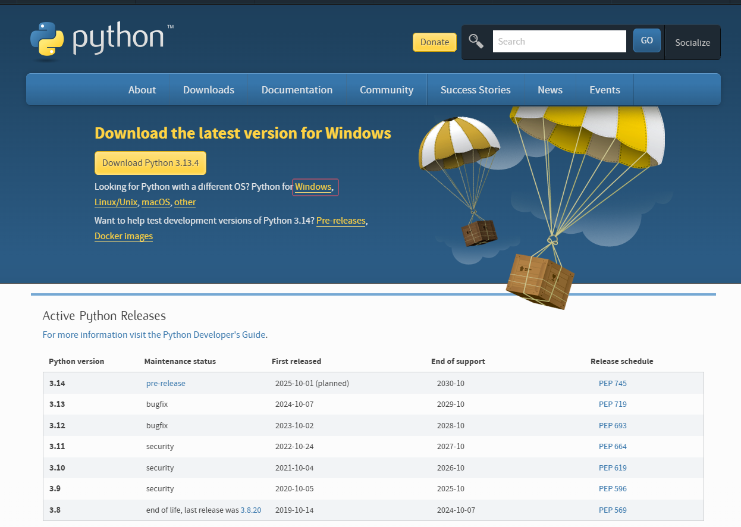741x527 pixels.
Task: Click the Python logo in the header
Action: [x=102, y=41]
